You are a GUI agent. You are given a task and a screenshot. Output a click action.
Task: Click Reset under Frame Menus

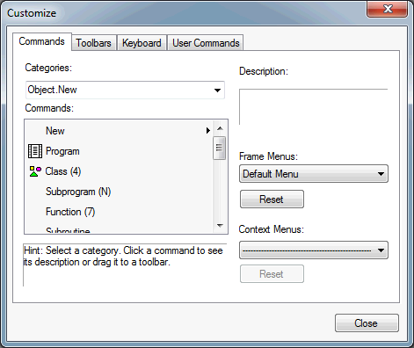click(x=272, y=199)
